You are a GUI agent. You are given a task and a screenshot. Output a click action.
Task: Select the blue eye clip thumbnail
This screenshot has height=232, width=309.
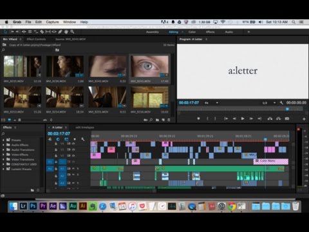[x=149, y=66]
